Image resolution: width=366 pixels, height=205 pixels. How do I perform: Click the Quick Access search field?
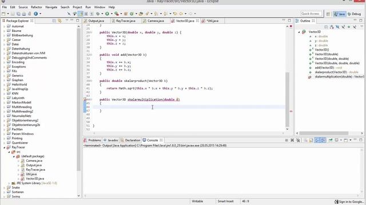tap(311, 14)
